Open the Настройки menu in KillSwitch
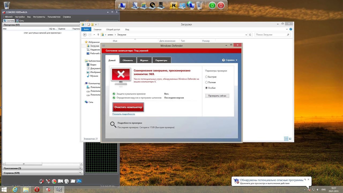The image size is (343, 193). click(x=20, y=17)
